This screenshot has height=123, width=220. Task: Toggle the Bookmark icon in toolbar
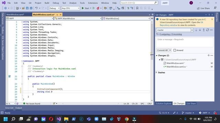tap(137, 8)
